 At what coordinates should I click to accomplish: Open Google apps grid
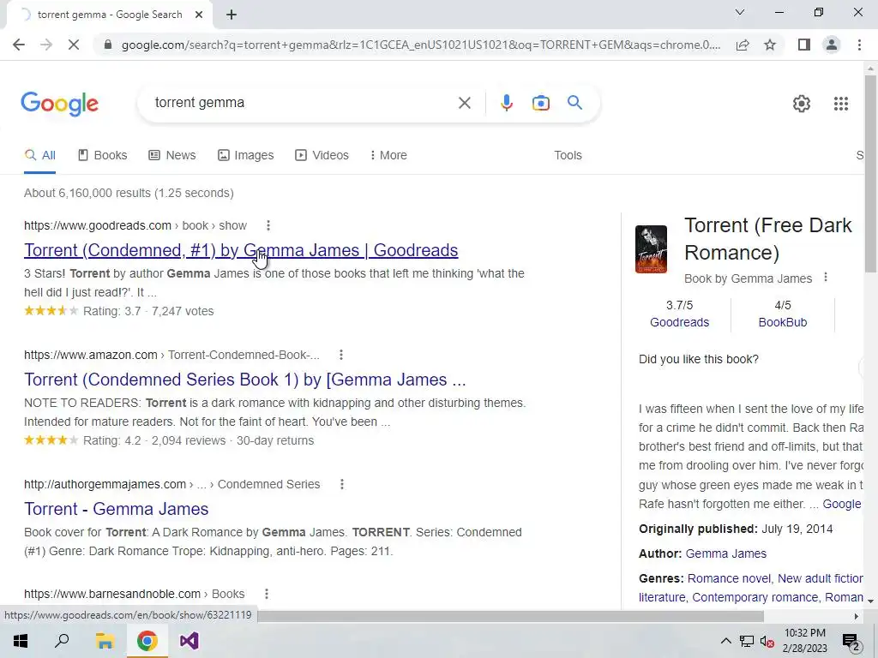pos(840,104)
